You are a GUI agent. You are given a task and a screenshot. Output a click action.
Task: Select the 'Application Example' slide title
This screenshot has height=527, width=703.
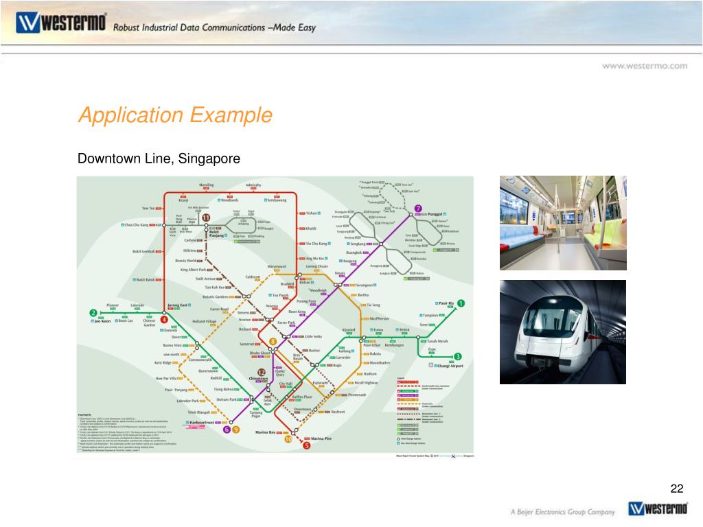pos(175,115)
